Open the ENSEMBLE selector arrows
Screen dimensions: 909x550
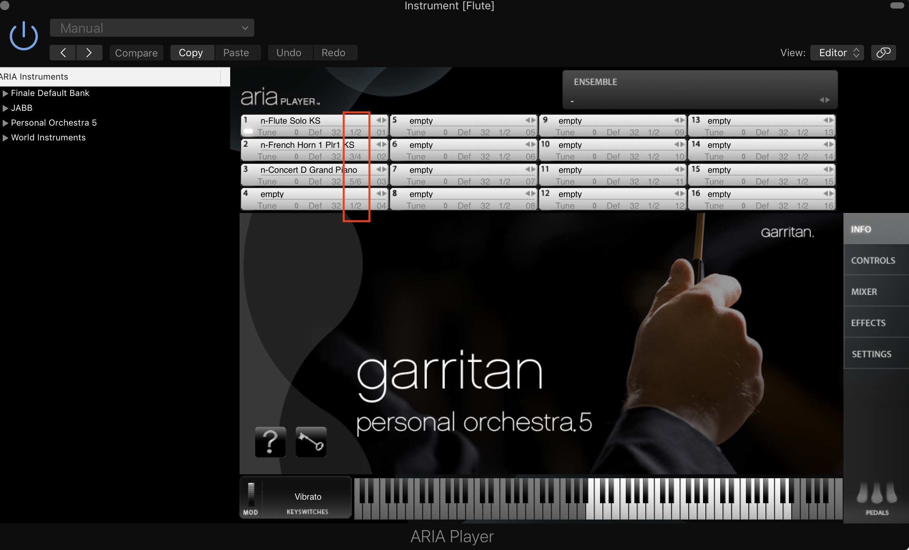824,100
